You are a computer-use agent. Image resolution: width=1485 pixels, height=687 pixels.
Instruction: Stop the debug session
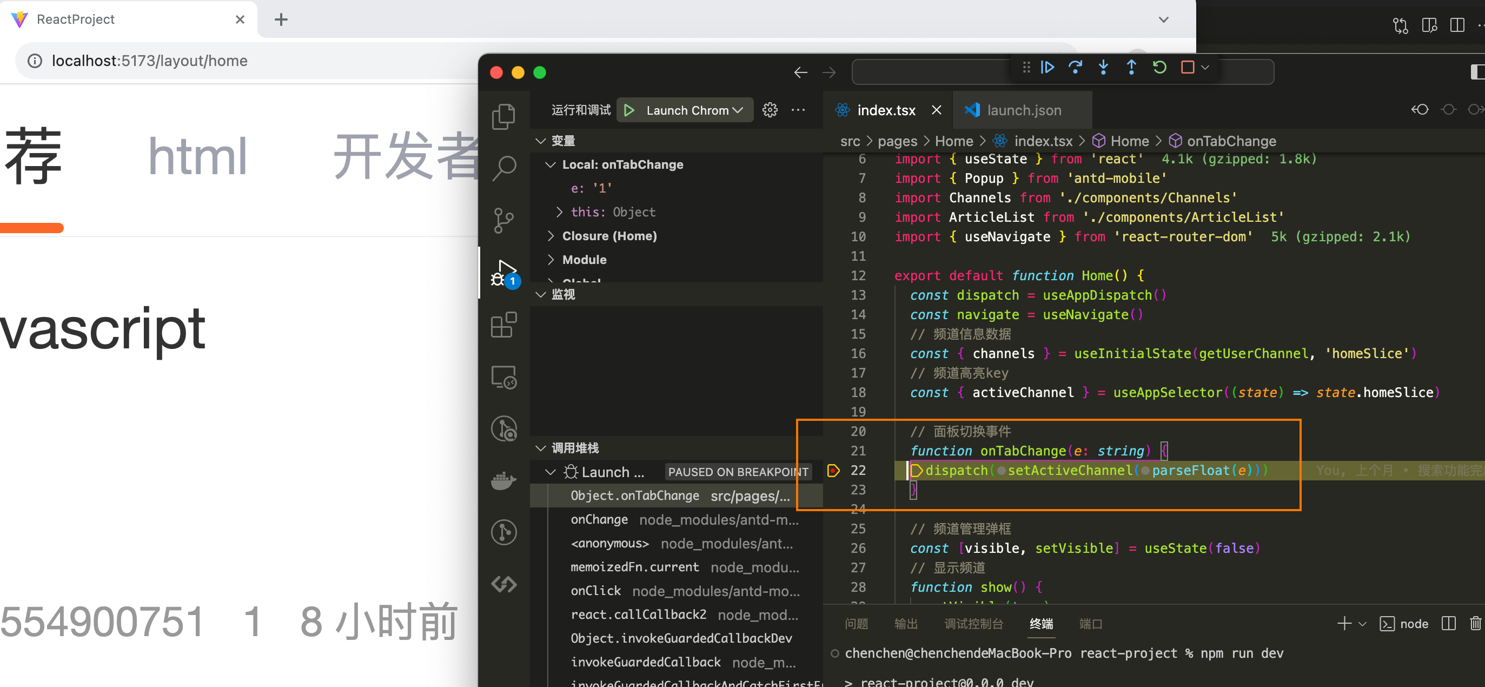(x=1188, y=68)
